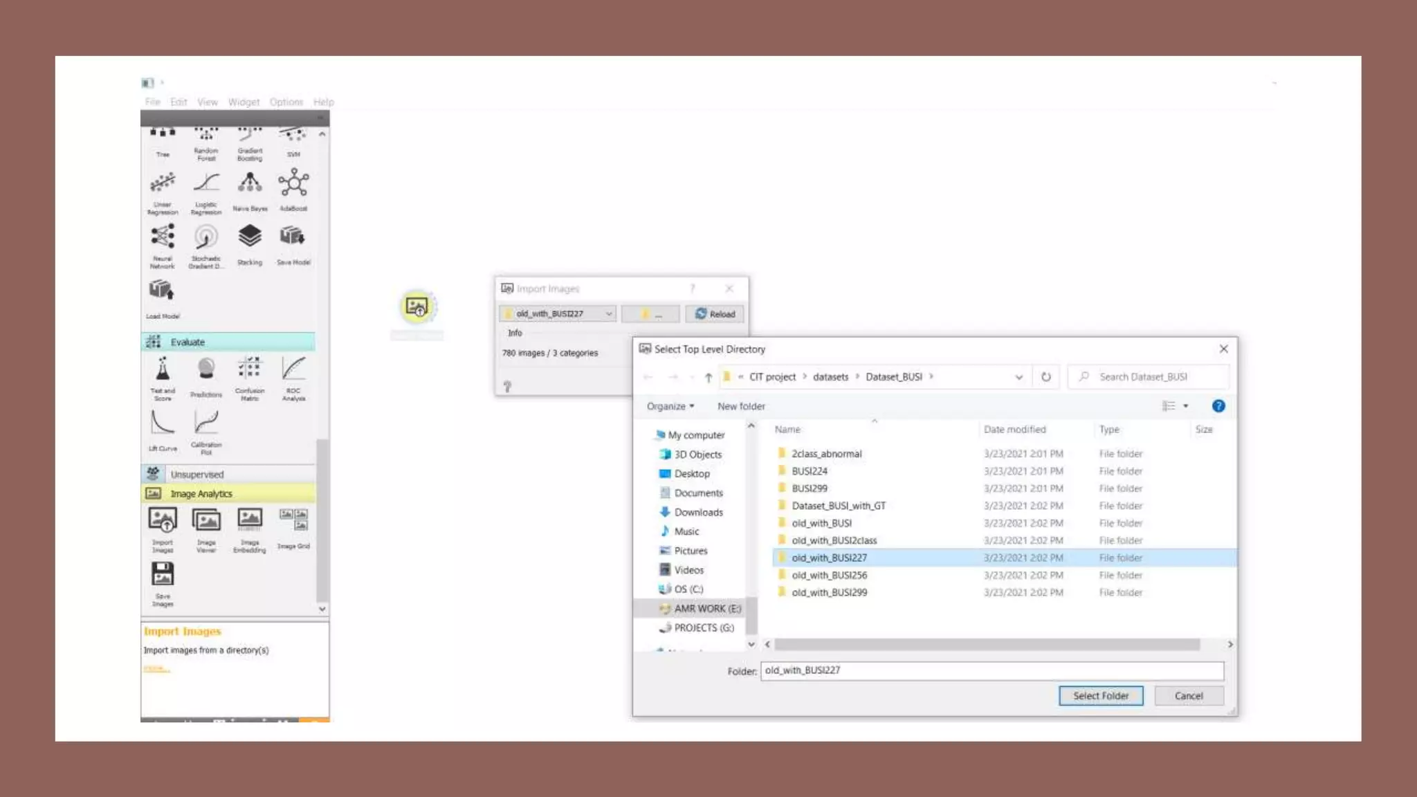Select the 2class_abnormal folder

pos(826,454)
